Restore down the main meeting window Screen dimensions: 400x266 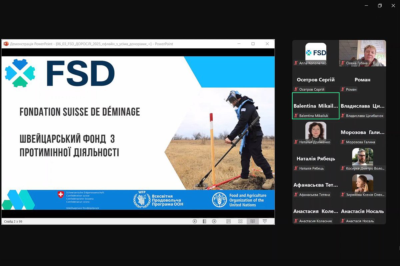pos(380,5)
